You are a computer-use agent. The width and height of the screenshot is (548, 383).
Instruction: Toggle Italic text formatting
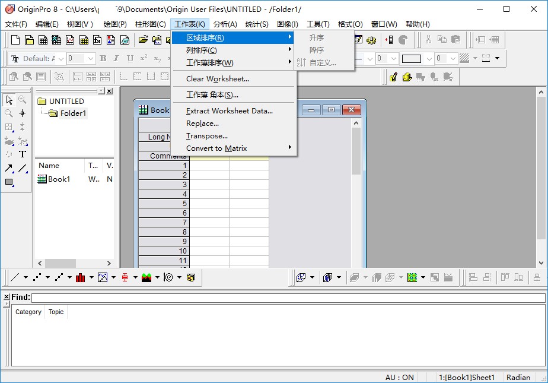click(116, 58)
